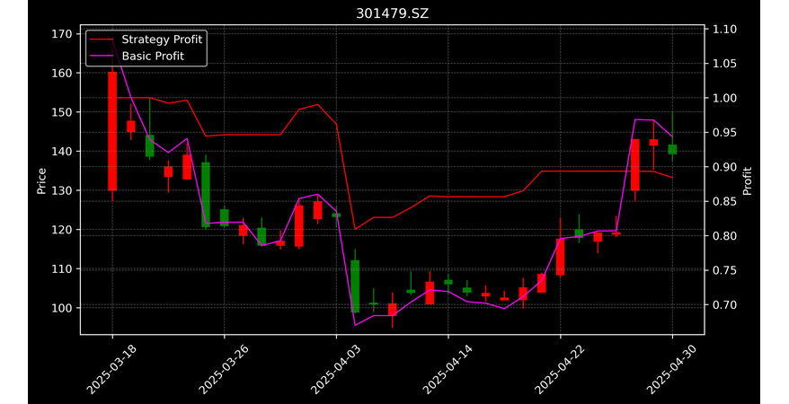The image size is (789, 404).
Task: Click the 0.90 profit tick label
Action: pyautogui.click(x=725, y=167)
